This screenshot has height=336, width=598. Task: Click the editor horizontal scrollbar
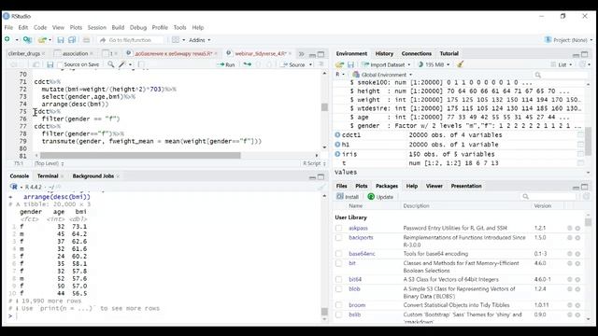click(x=140, y=156)
